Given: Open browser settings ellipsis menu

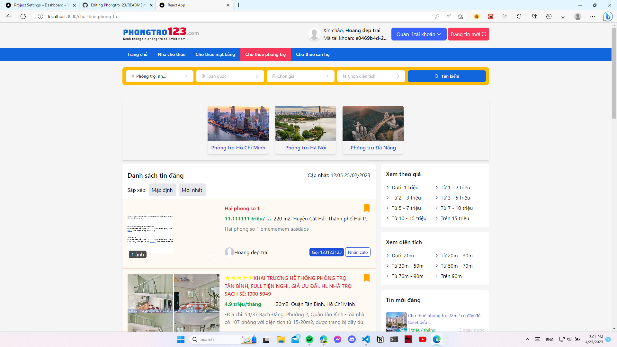Looking at the screenshot, I should point(593,16).
